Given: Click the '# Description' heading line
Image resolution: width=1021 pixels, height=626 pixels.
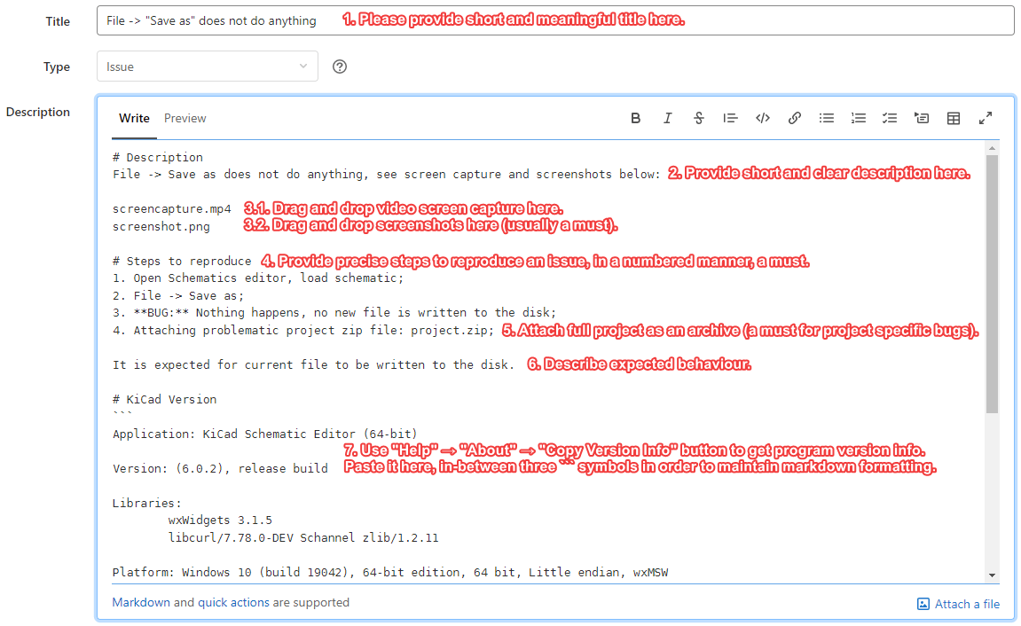Looking at the screenshot, I should pos(158,158).
